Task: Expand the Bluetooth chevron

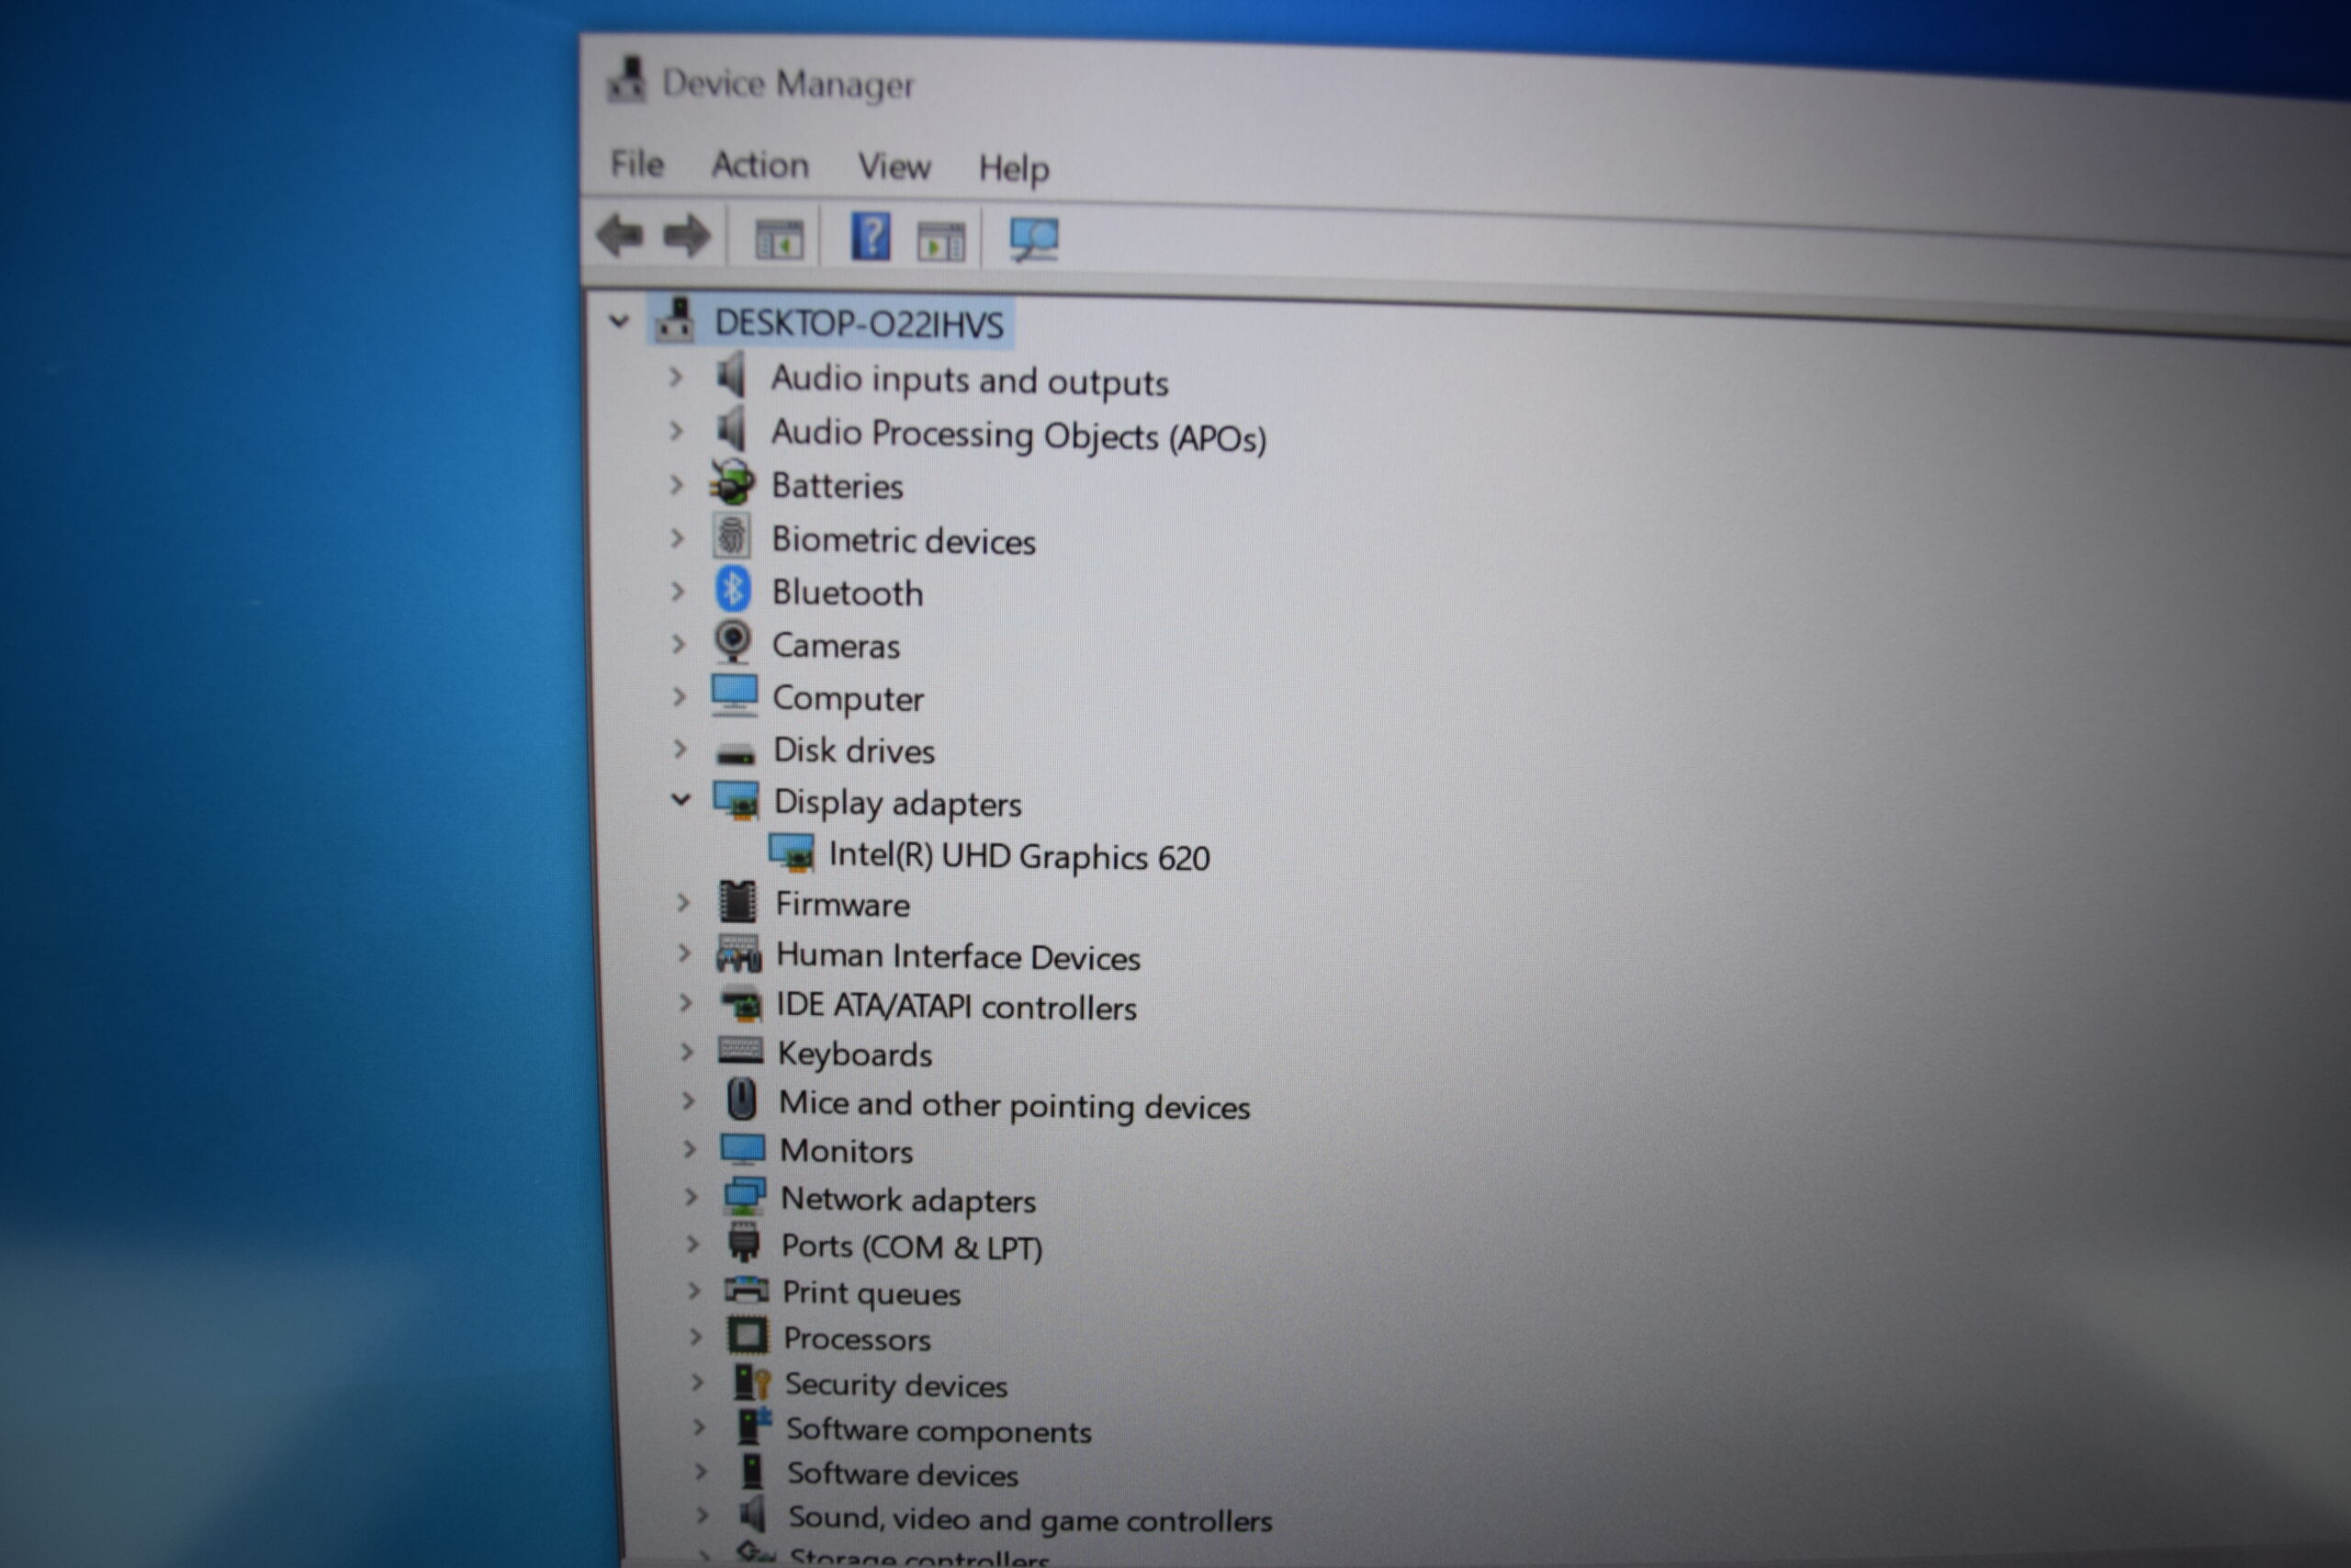Action: click(x=678, y=591)
